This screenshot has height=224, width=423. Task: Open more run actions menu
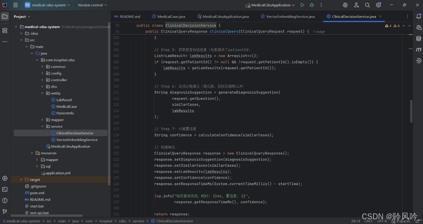321,5
